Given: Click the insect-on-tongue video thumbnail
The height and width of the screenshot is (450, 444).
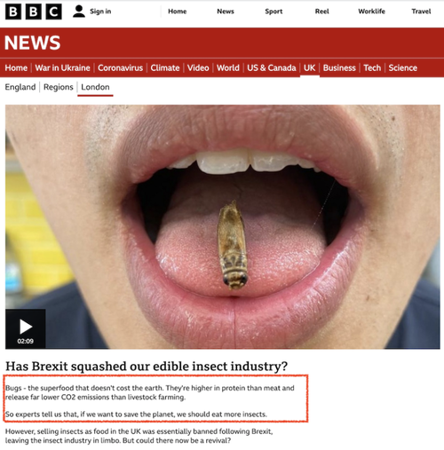Looking at the screenshot, I should coord(223,227).
